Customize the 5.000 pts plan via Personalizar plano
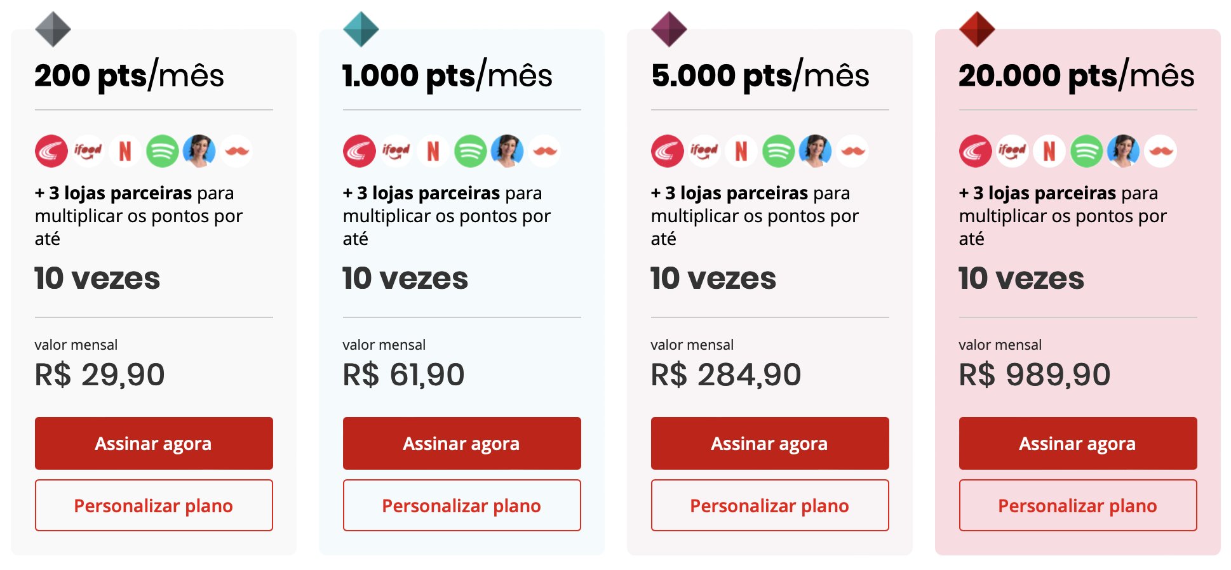This screenshot has height=570, width=1231. click(x=770, y=505)
